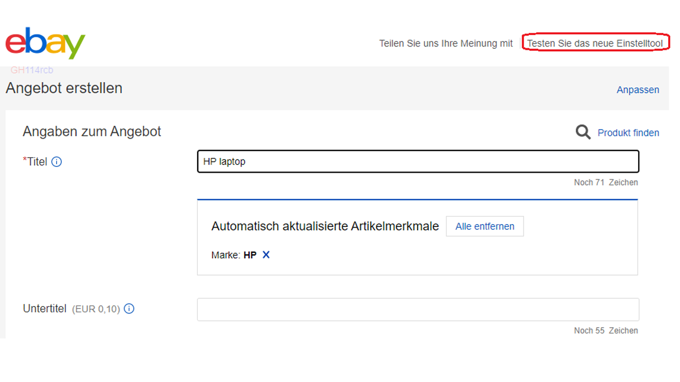Click the 'Noch 55 Zeichen' counter
The image size is (680, 382).
pyautogui.click(x=606, y=331)
